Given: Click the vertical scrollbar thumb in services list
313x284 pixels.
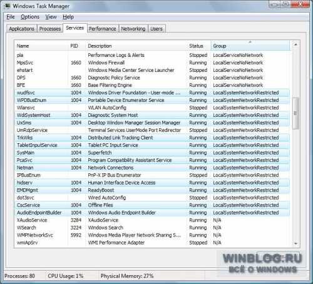Looking at the screenshot, I should pos(295,113).
